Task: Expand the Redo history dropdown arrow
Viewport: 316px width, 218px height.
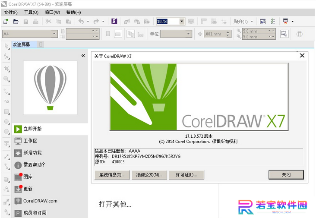Action: point(103,21)
